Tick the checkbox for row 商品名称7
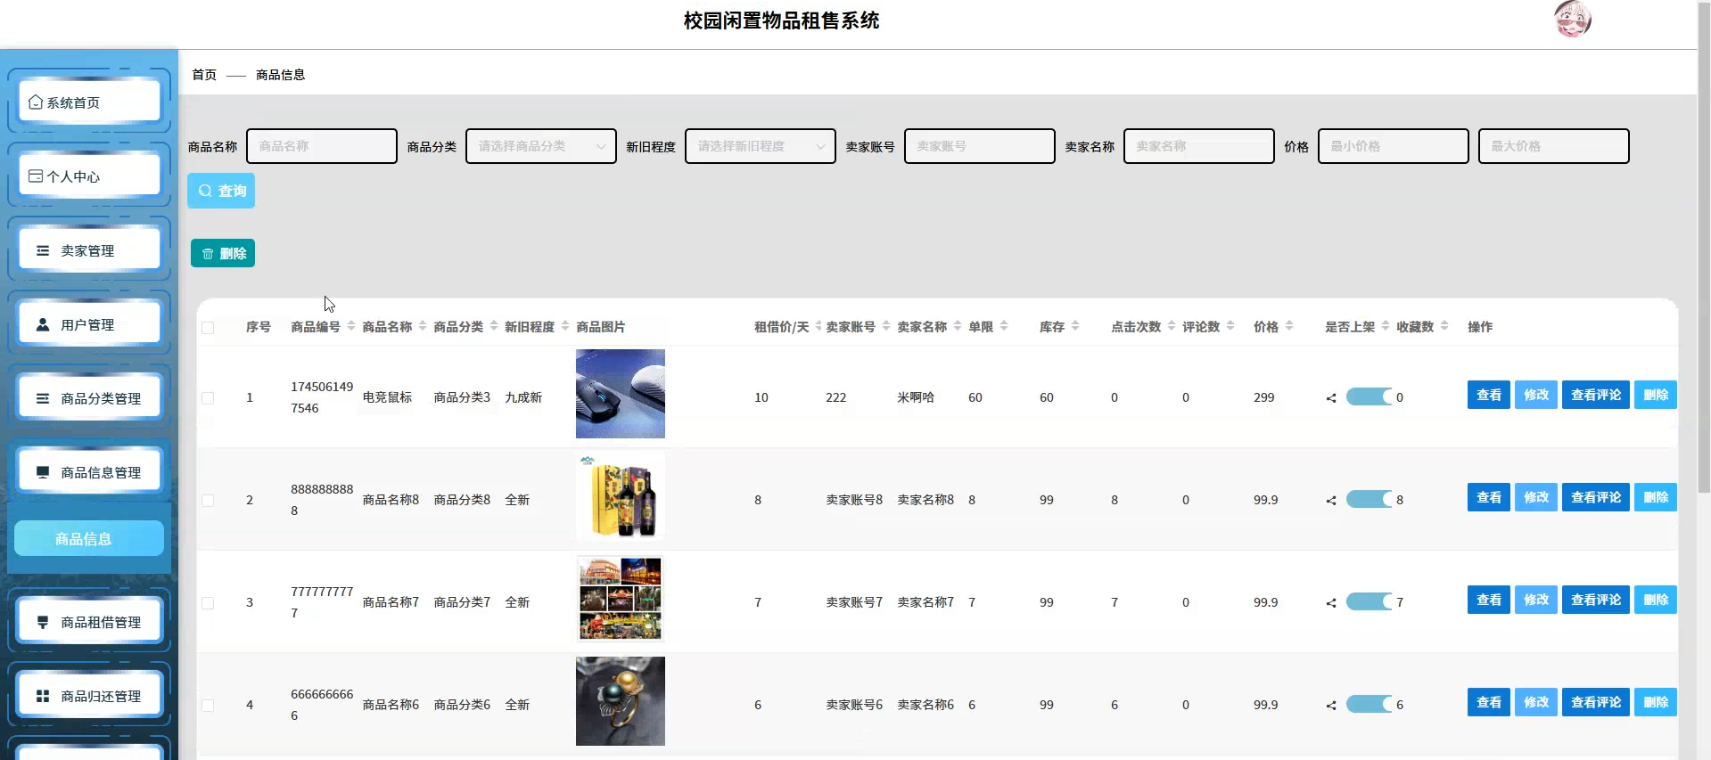The width and height of the screenshot is (1711, 760). coord(208,603)
